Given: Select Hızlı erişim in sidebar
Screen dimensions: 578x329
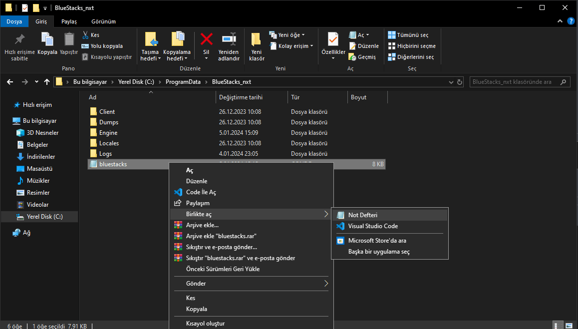Looking at the screenshot, I should pos(37,105).
